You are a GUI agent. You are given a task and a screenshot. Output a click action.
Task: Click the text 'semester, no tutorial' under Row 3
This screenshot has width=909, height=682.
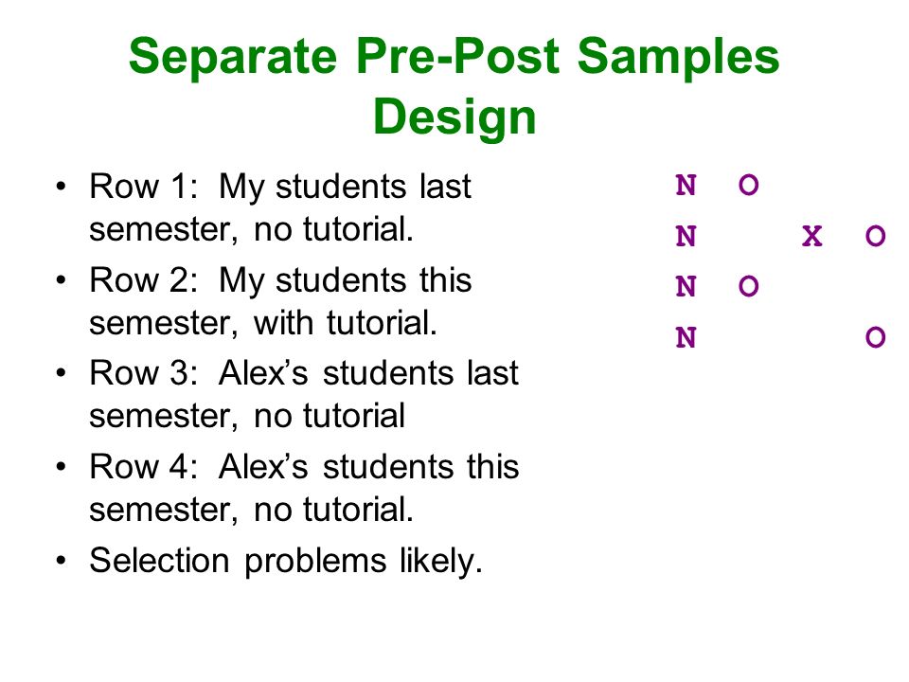coord(247,417)
